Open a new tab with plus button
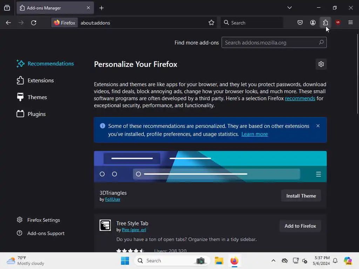This screenshot has height=269, width=359. (101, 8)
